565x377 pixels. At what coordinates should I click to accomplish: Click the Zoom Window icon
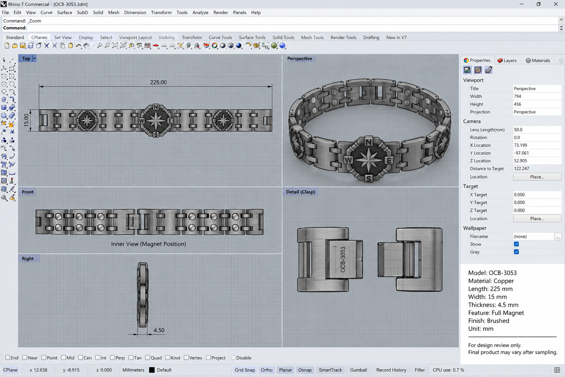click(x=107, y=46)
